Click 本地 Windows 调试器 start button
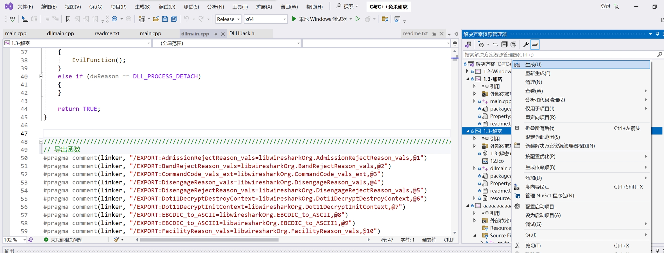 tap(319, 19)
